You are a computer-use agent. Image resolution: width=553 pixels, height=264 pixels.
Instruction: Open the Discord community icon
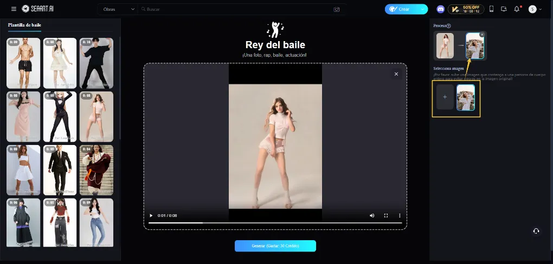[x=440, y=9]
